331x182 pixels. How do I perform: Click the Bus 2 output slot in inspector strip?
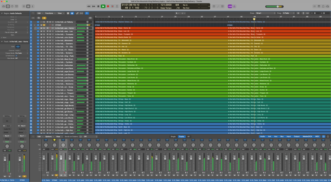pyautogui.click(x=7, y=136)
